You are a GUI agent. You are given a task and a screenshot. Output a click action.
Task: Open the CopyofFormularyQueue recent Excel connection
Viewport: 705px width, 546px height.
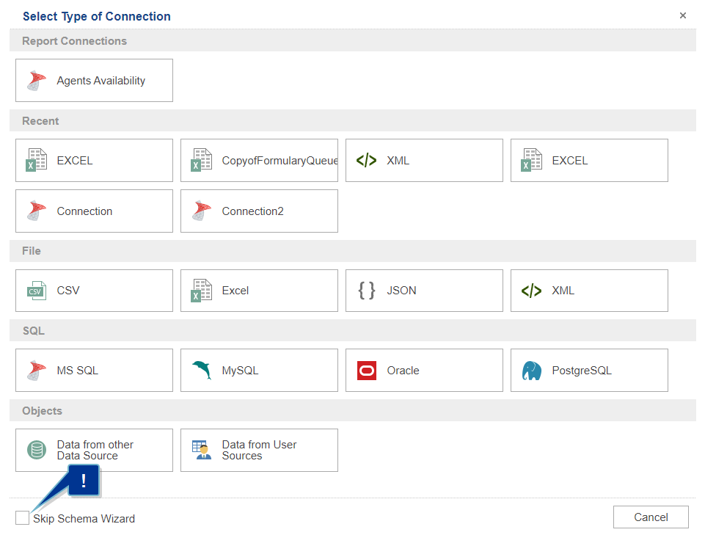coord(259,160)
